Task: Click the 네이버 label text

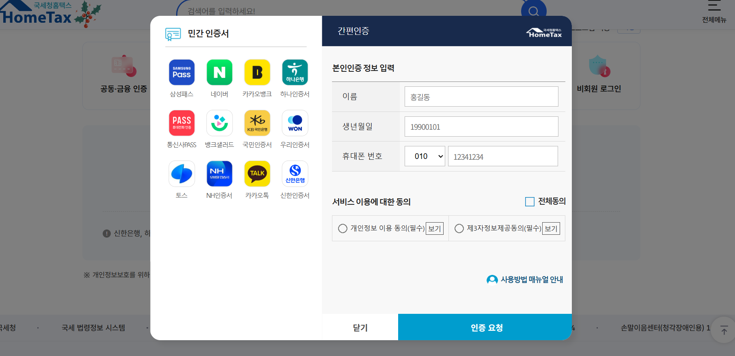Action: [219, 94]
